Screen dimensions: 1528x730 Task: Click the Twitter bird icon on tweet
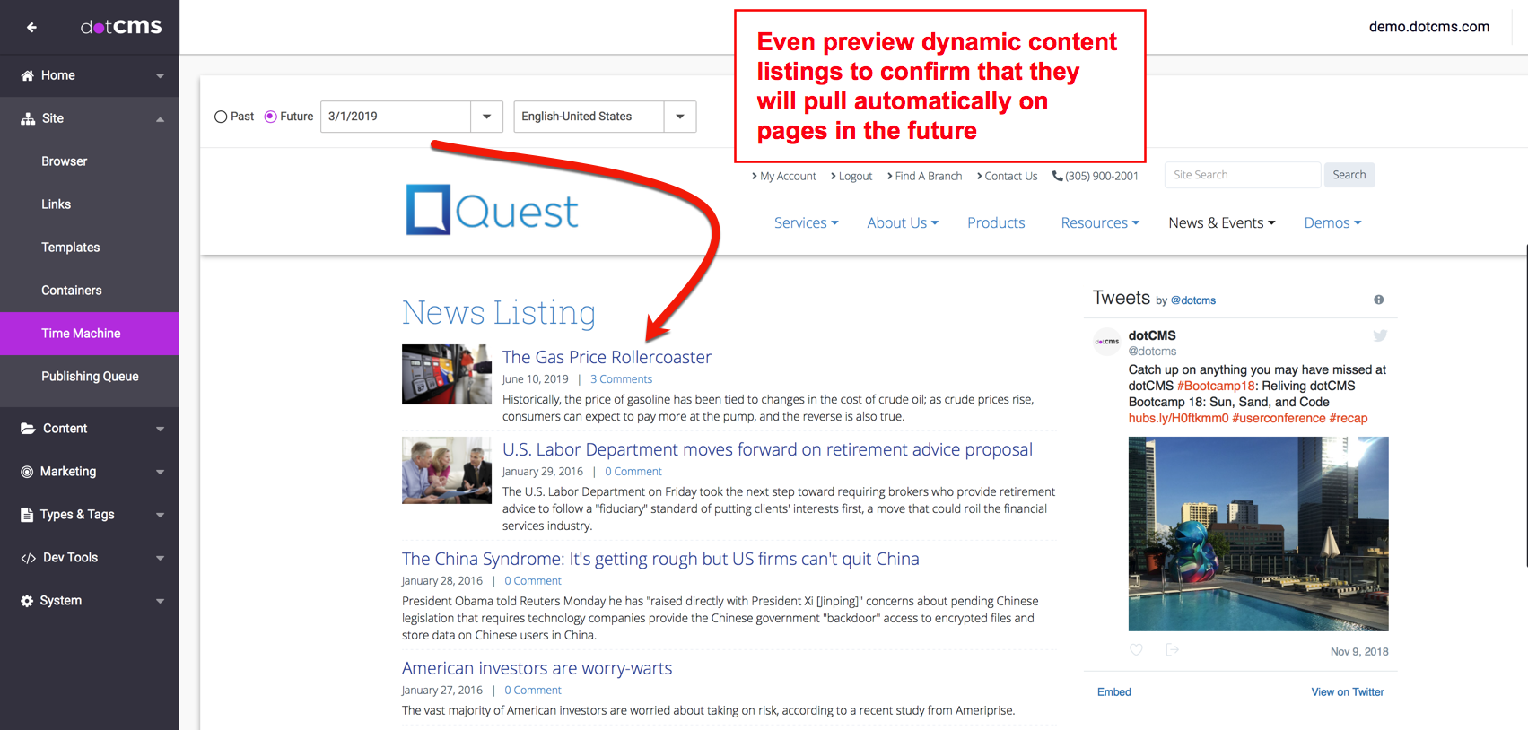[1380, 335]
